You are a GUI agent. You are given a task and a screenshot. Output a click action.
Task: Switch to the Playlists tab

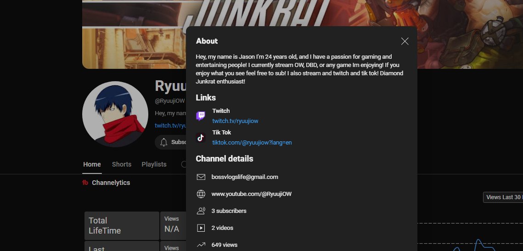[154, 164]
